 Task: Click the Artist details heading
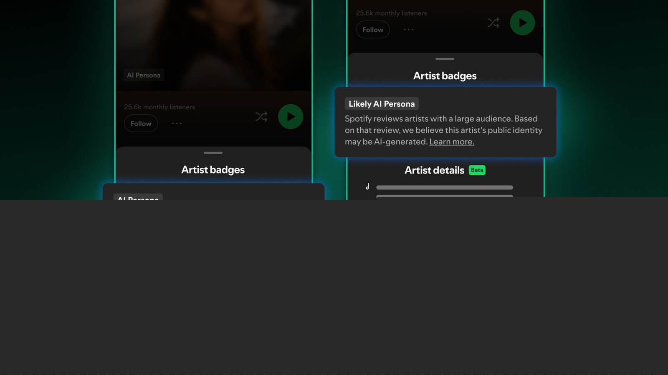pos(434,170)
